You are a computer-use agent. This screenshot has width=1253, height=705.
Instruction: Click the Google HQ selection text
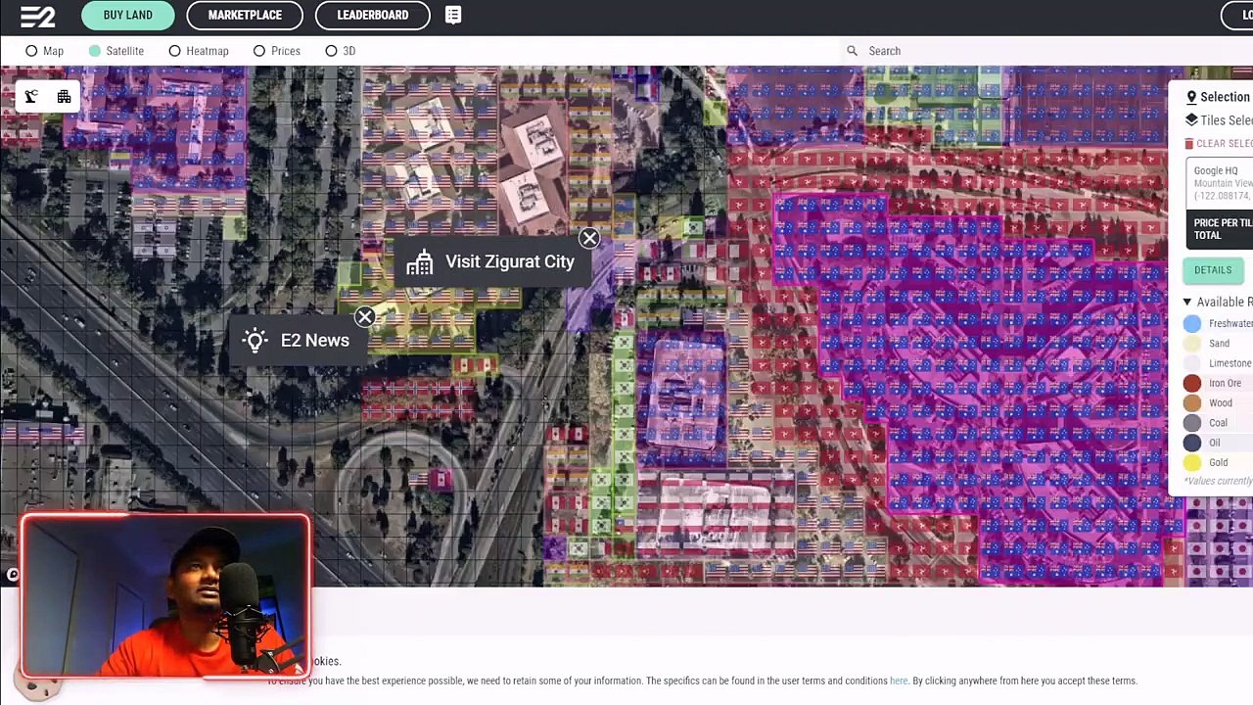click(x=1217, y=170)
